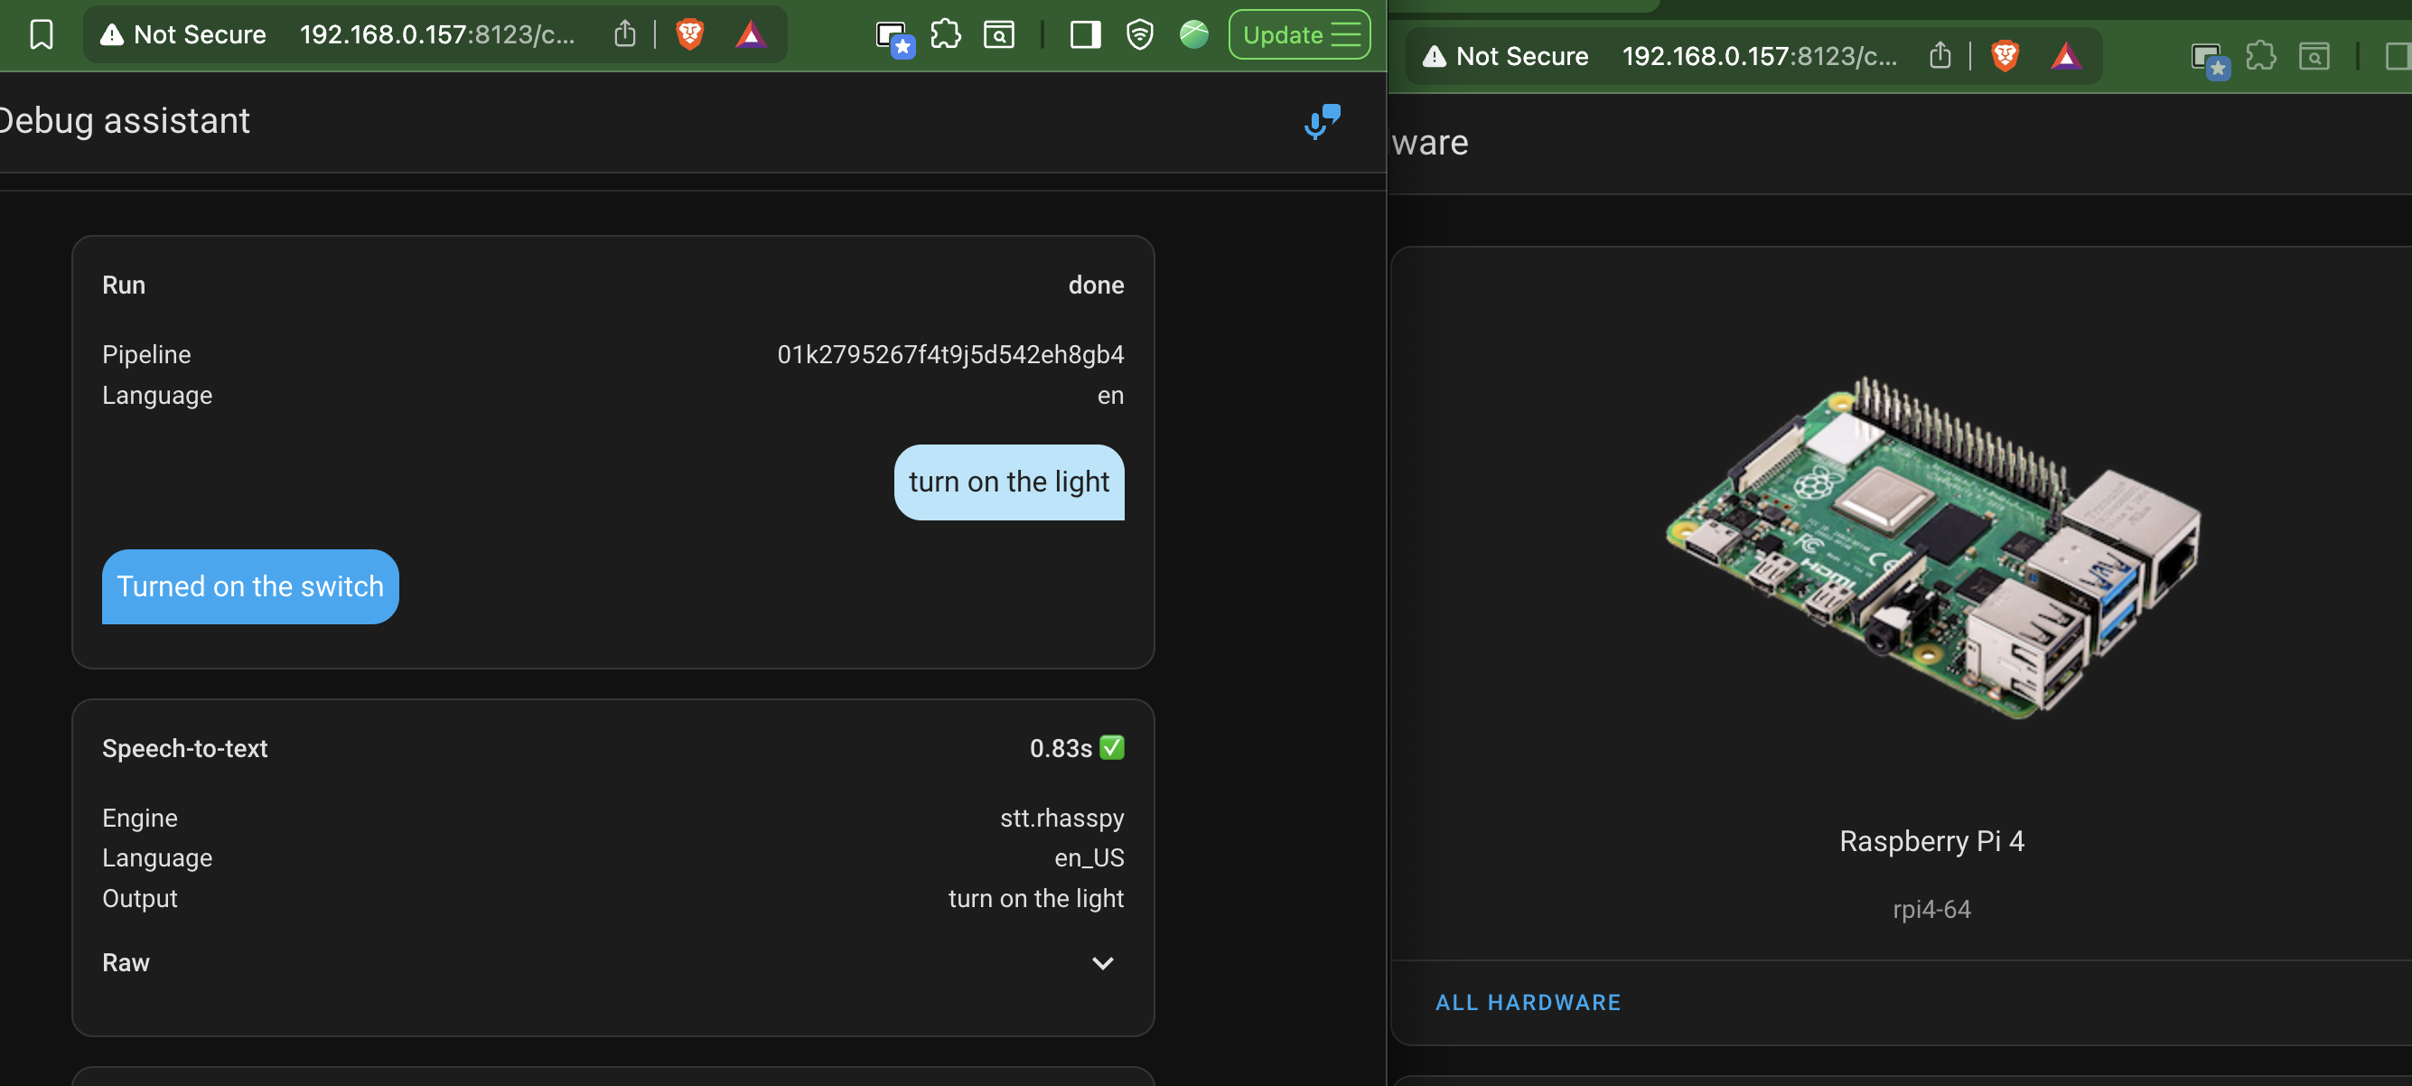Image resolution: width=2412 pixels, height=1086 pixels.
Task: Click Brave Rewards triangle icon in right browser
Action: pos(2065,56)
